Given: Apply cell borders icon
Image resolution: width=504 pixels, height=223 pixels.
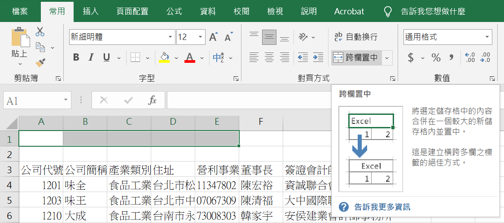Looking at the screenshot, I should 136,57.
